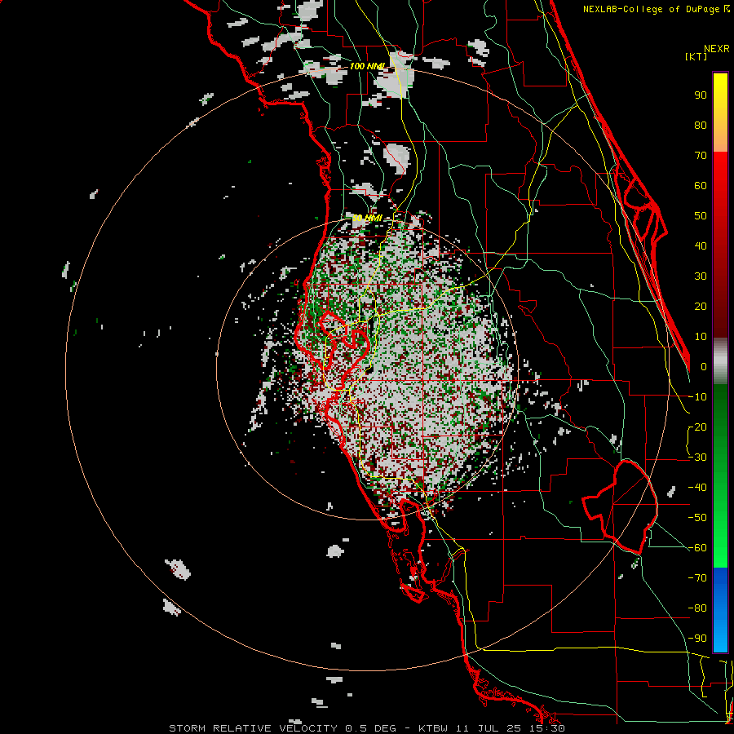The image size is (734, 734).
Task: Pick the blue segment of the color bar
Action: pyautogui.click(x=720, y=610)
